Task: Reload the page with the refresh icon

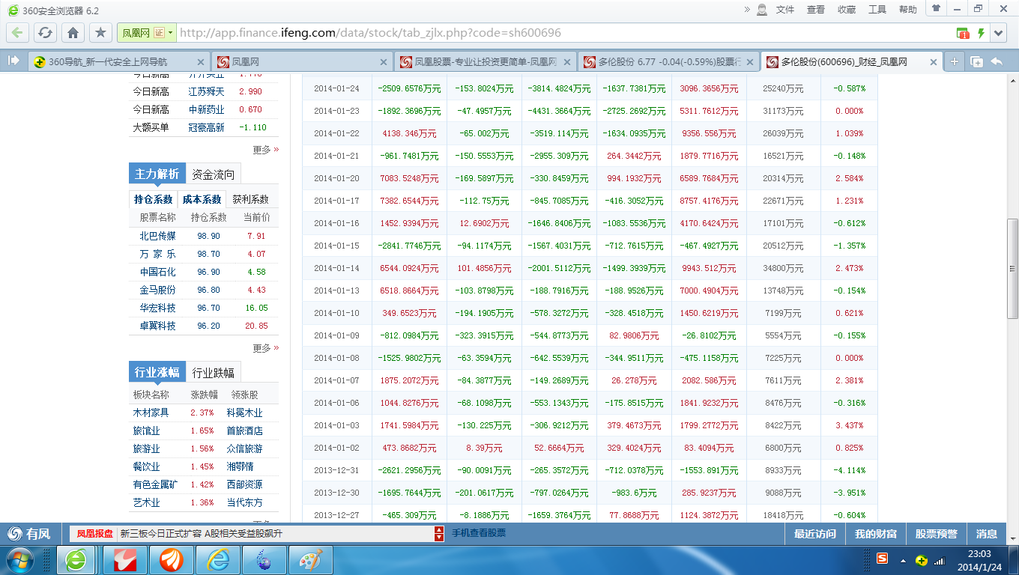Action: [45, 33]
